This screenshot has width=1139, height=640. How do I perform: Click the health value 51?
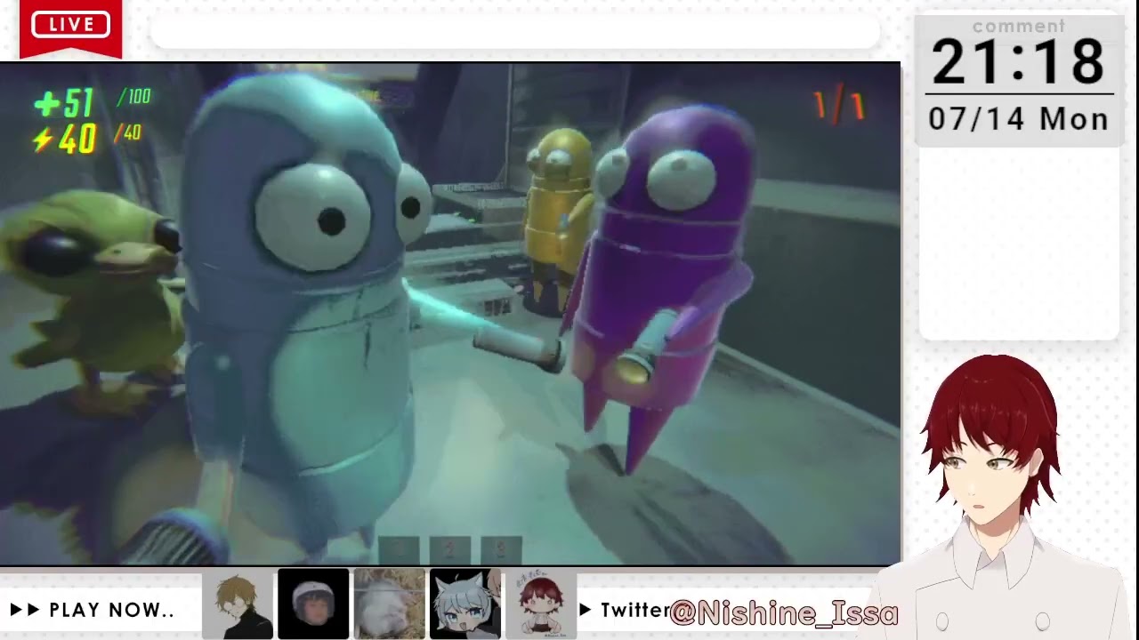[78, 104]
